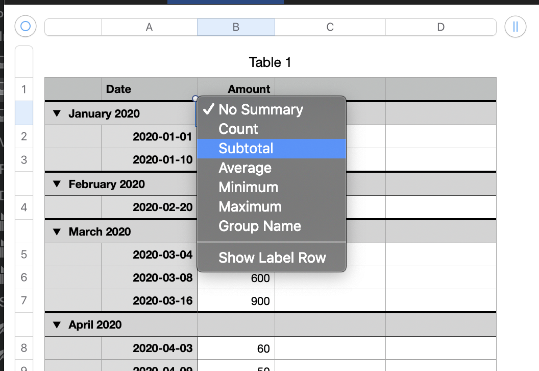
Task: Select Minimum in the popup menu
Action: [x=248, y=188]
